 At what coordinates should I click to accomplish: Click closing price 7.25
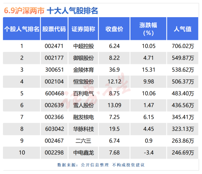114,117
